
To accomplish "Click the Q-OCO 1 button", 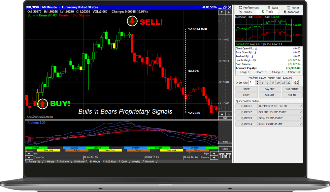I will point(247,106).
